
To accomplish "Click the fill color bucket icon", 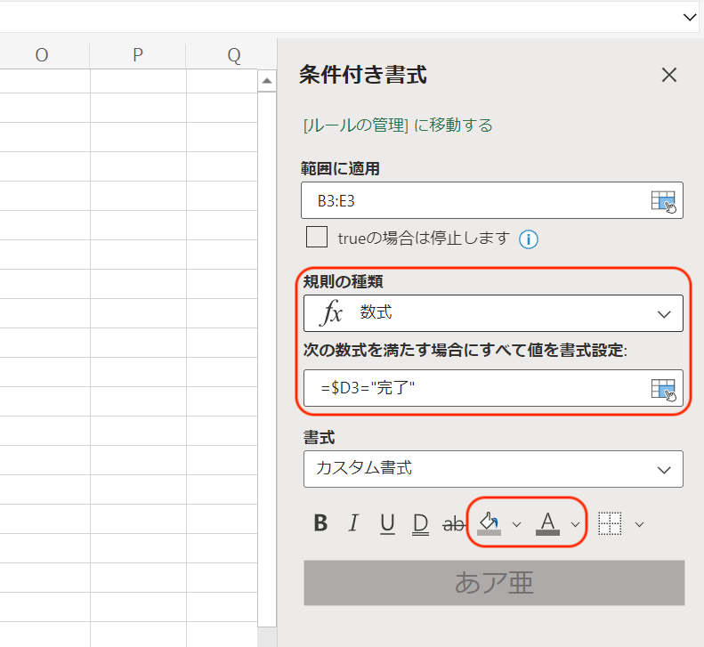I will pos(489,522).
